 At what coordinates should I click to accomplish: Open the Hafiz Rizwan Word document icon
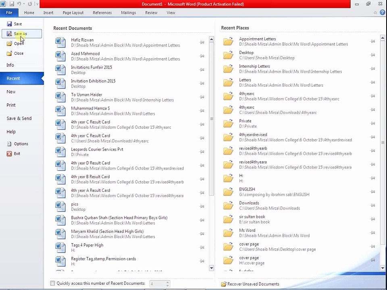coord(60,42)
